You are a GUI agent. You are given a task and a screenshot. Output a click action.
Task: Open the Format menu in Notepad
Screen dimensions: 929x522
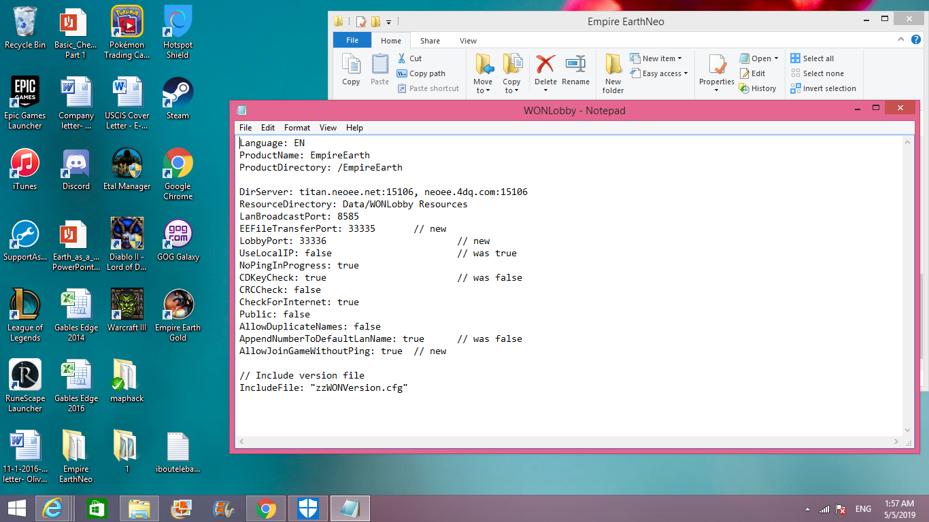[297, 128]
